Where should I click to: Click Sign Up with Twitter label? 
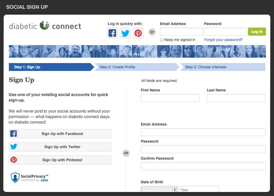[62, 147]
